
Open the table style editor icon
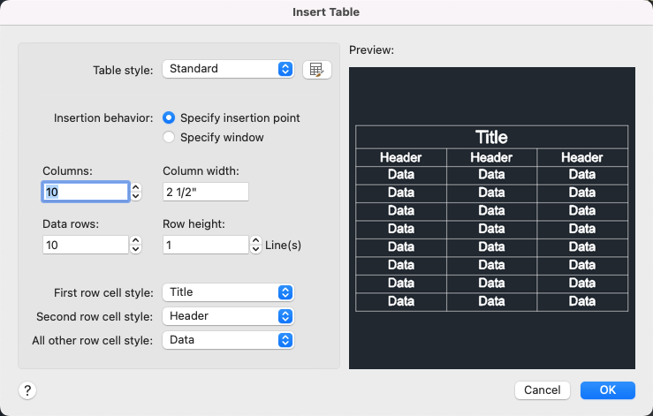tap(316, 69)
